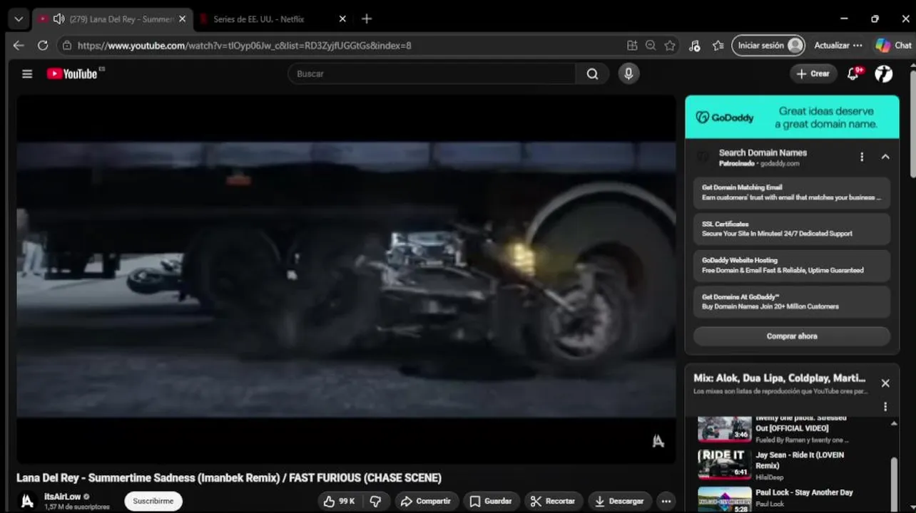Image resolution: width=916 pixels, height=513 pixels.
Task: Save the video with Guardar
Action: click(491, 501)
